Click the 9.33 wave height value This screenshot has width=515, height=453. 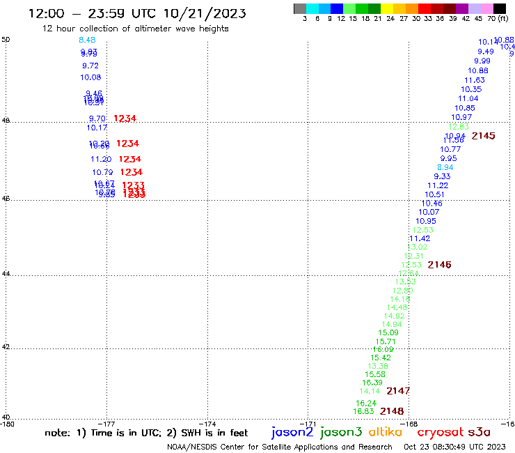coord(442,176)
